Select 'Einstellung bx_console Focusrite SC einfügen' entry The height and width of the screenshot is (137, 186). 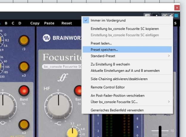click(127, 35)
